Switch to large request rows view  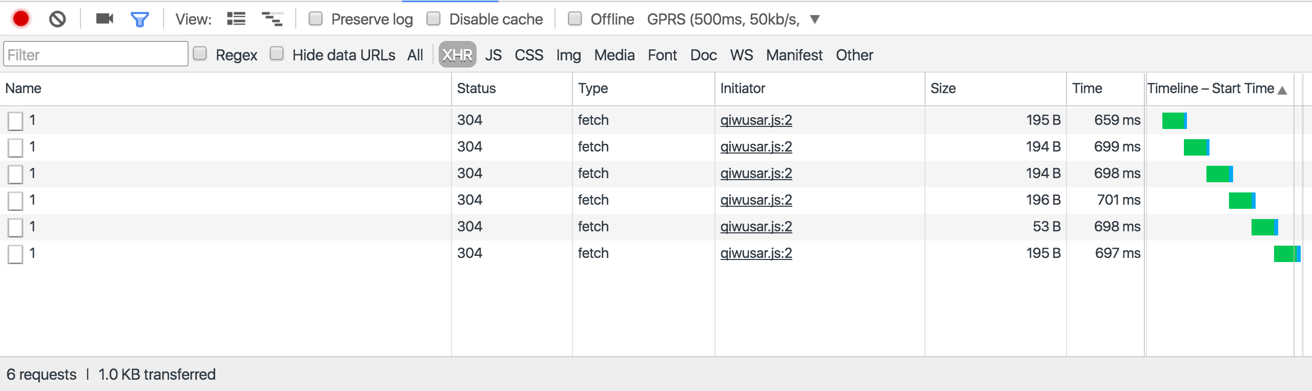click(236, 19)
